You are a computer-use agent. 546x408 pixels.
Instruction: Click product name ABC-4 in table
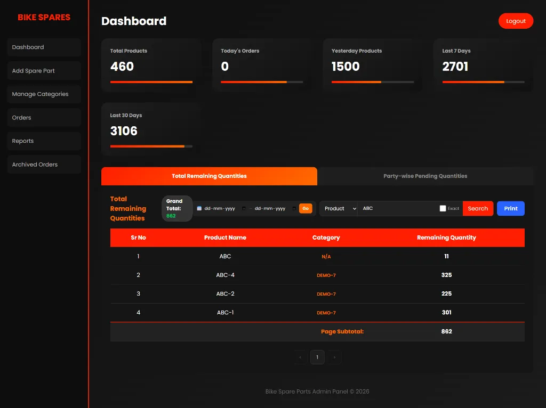point(225,275)
